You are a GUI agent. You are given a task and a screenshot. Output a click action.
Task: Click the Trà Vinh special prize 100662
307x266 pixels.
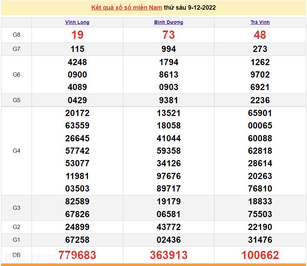tap(260, 255)
